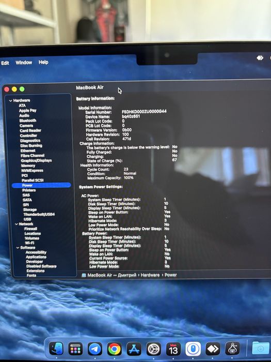
Task: Select Card Reader in the sidebar
Action: click(x=30, y=131)
